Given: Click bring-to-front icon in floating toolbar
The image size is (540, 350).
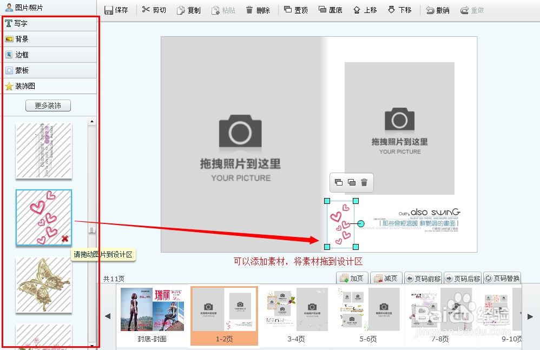Looking at the screenshot, I should pyautogui.click(x=339, y=182).
